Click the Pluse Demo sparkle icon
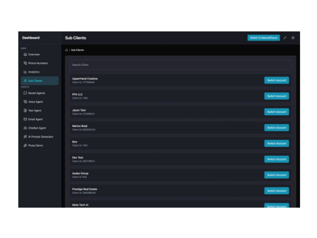This screenshot has height=238, width=317. 25,145
